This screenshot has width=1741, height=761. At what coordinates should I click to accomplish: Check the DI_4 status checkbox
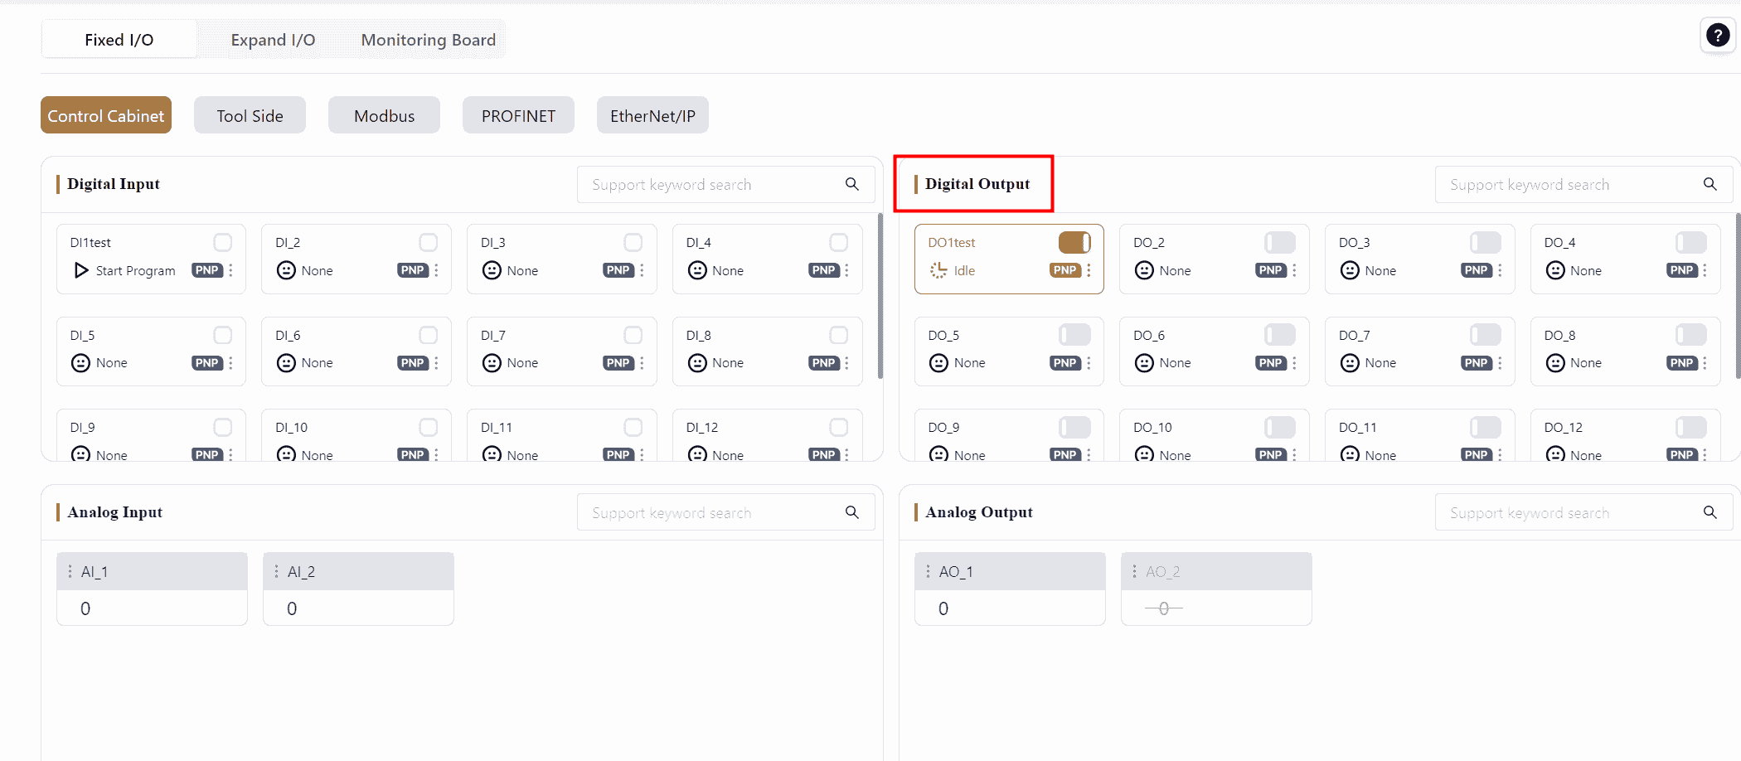coord(838,242)
